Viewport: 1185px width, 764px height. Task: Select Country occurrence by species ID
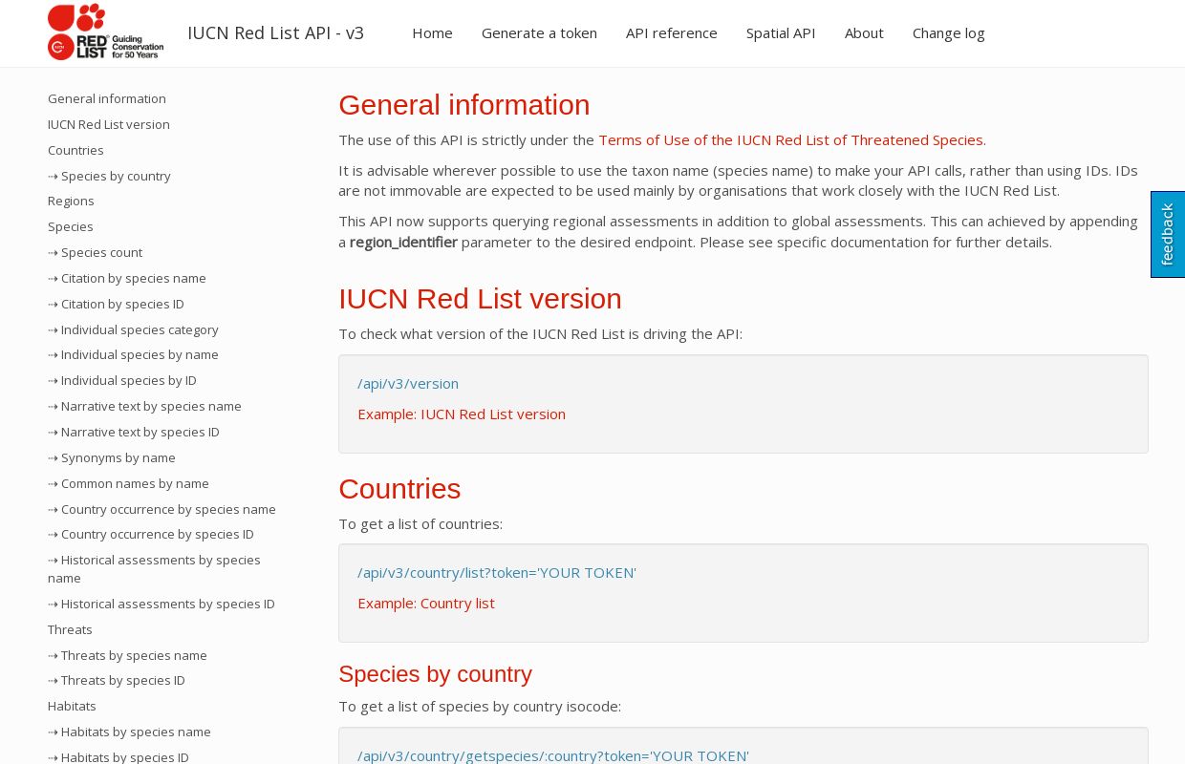click(x=151, y=534)
